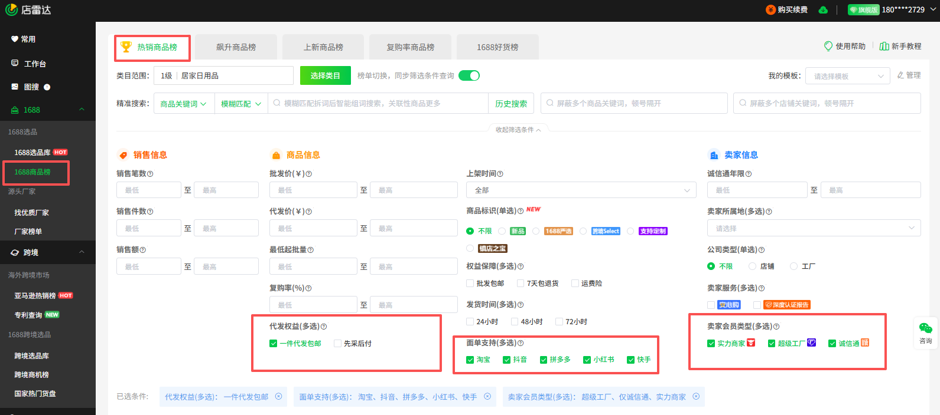
Task: Switch to the 飙升商品榜 tab
Action: tap(236, 47)
